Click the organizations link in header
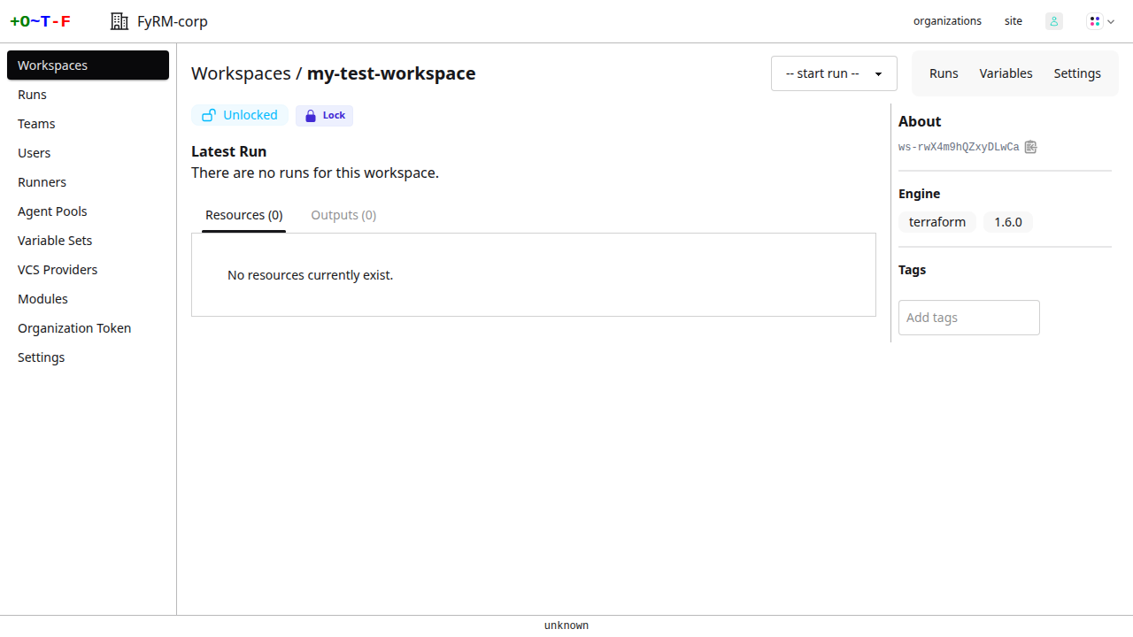This screenshot has height=637, width=1133. (x=947, y=21)
